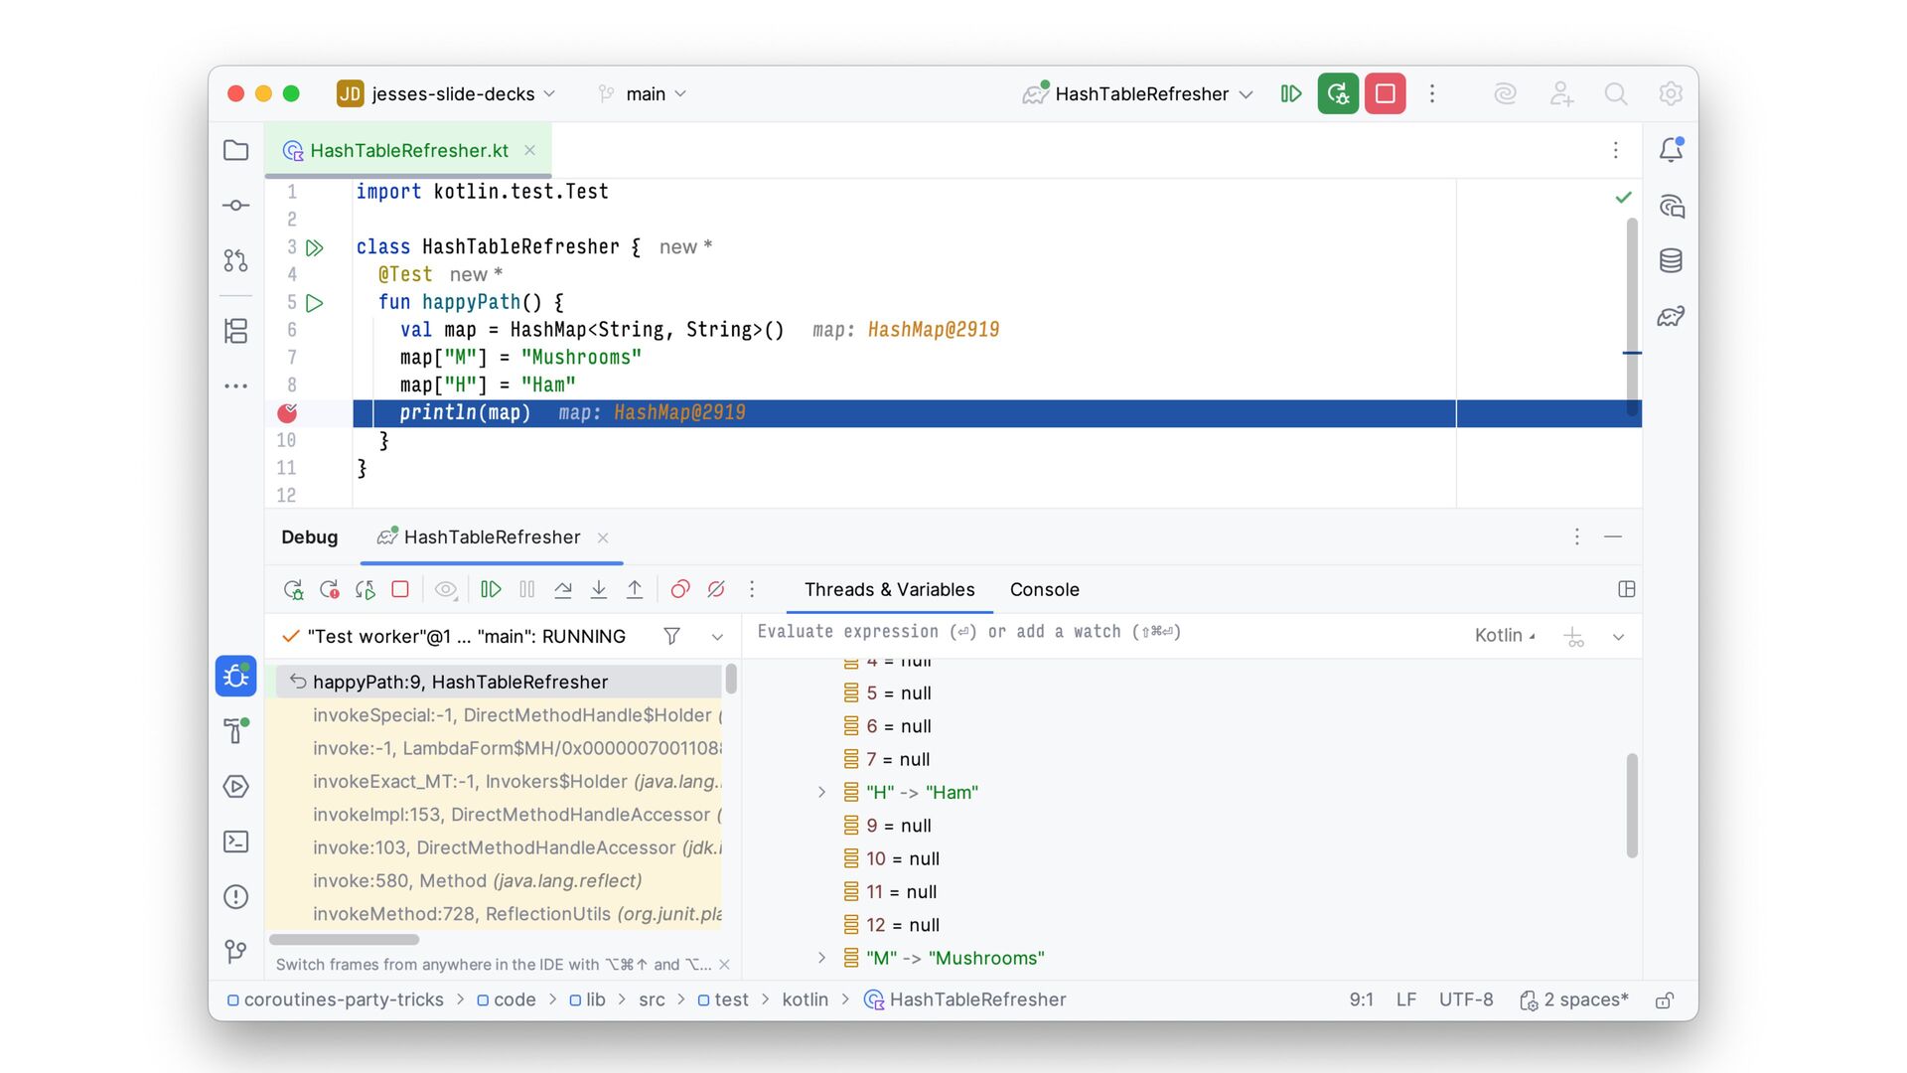Open the Structure tool window
Image resolution: width=1907 pixels, height=1073 pixels.
235,331
